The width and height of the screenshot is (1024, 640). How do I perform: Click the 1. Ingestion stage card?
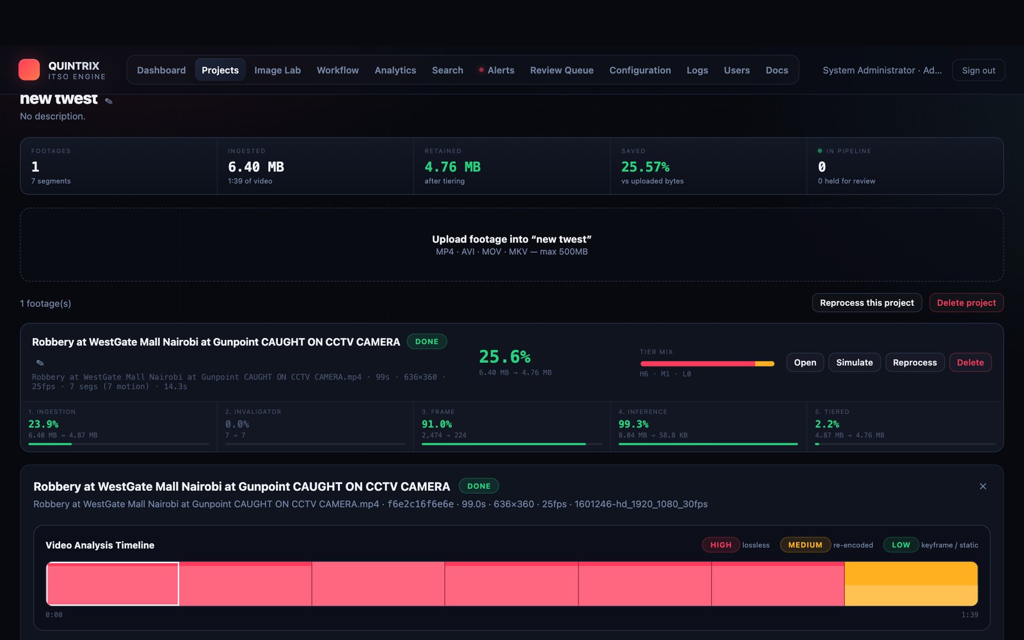(118, 426)
